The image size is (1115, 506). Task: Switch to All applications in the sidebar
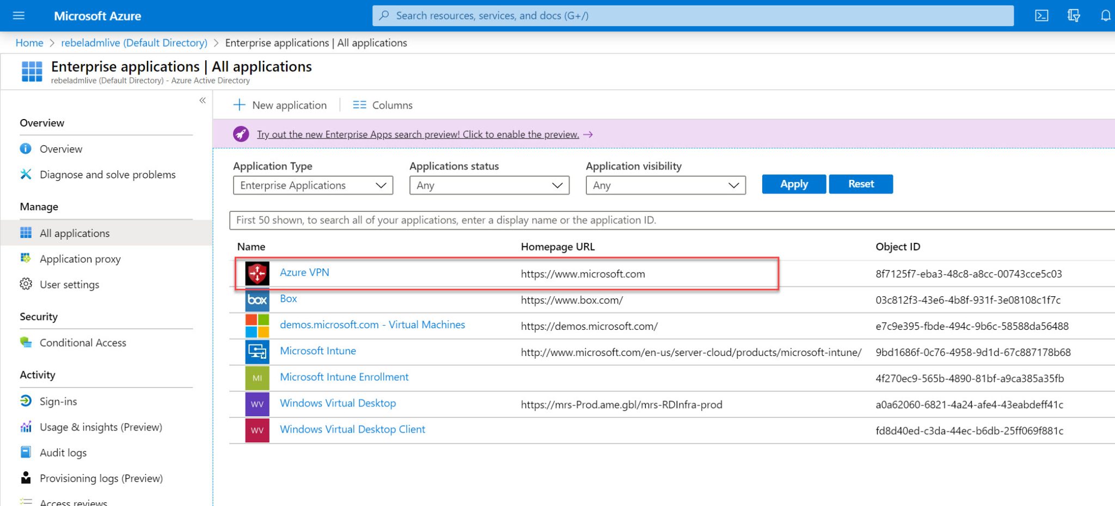tap(74, 233)
